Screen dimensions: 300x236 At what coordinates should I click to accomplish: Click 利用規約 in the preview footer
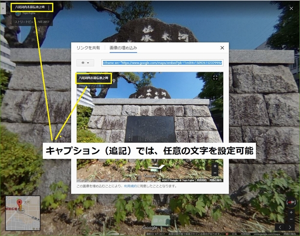[202, 180]
